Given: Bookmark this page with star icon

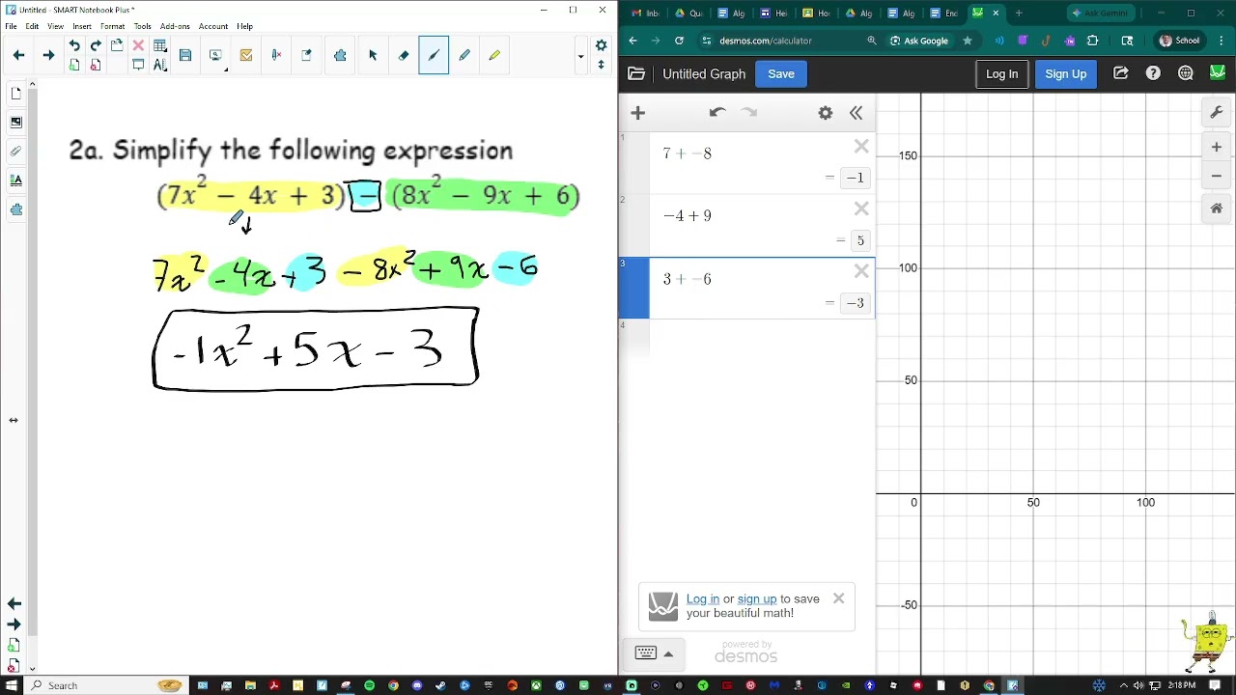Looking at the screenshot, I should 967,41.
